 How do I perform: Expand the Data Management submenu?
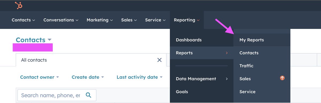click(x=202, y=79)
